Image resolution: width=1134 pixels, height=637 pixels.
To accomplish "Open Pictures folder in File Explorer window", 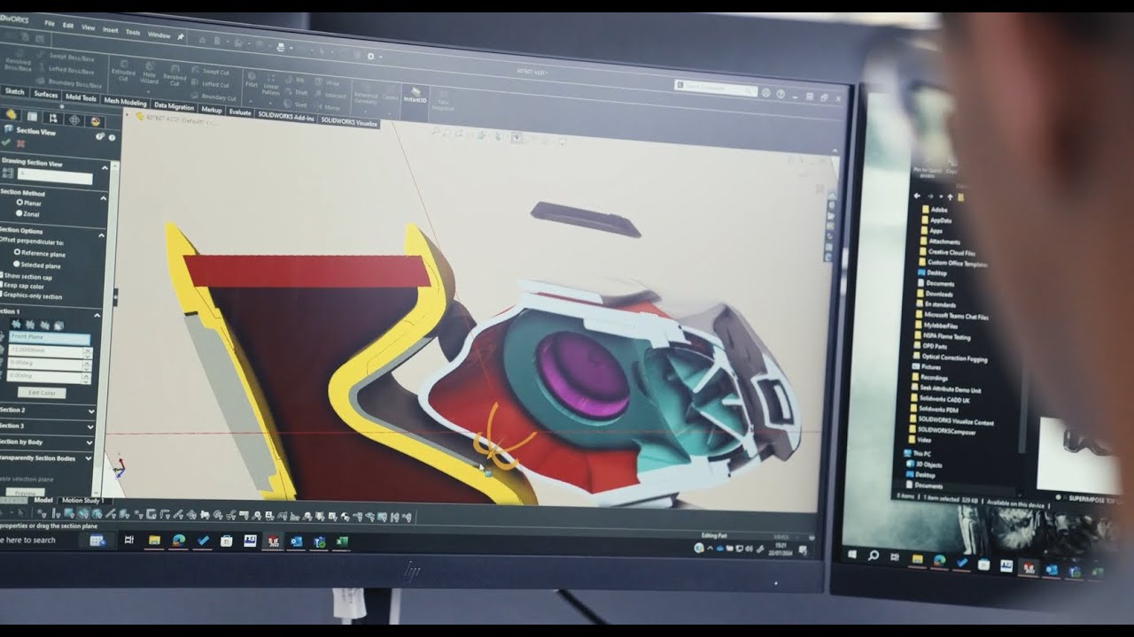I will click(x=924, y=366).
